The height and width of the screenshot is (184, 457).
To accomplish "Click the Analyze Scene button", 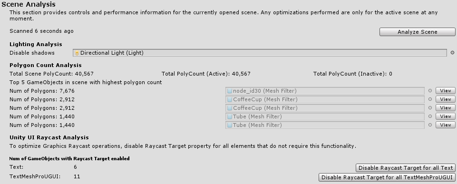I will [417, 32].
